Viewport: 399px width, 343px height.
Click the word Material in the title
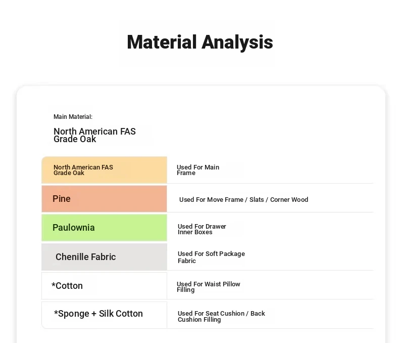click(x=162, y=42)
